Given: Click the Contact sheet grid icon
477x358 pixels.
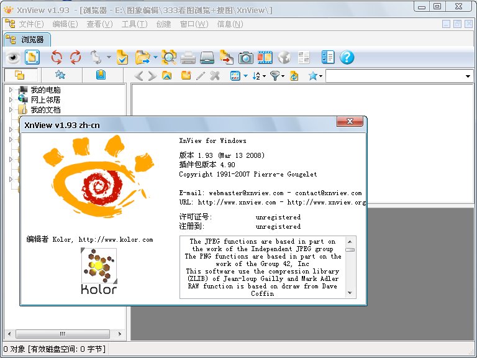Looking at the screenshot, I should click(304, 57).
